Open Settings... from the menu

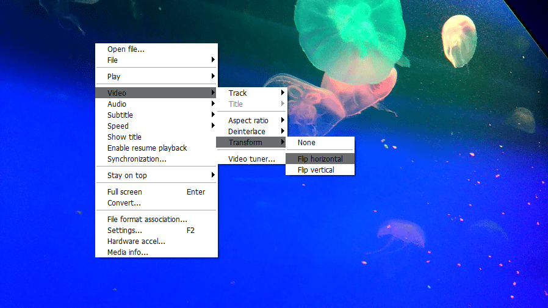click(156, 231)
